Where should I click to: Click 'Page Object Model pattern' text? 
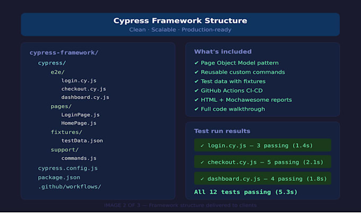pos(239,63)
